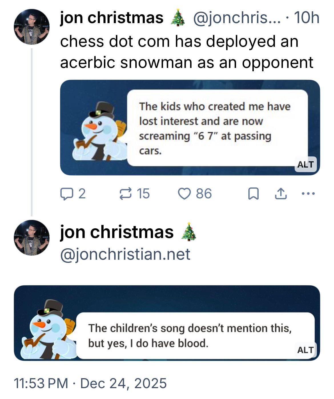Tap the avatar beside @jonchristian.net
334x399 pixels.
point(32,237)
